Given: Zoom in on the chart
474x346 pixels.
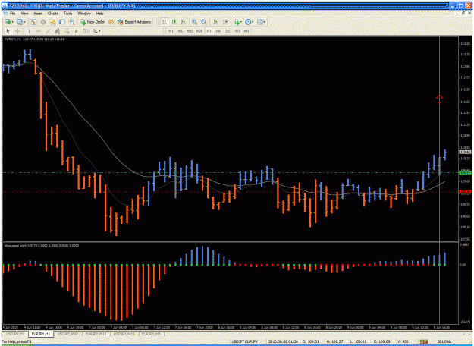Looking at the screenshot, I should 194,22.
